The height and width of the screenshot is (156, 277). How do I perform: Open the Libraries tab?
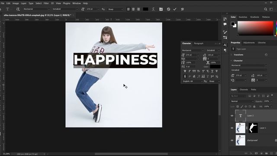(x=261, y=42)
